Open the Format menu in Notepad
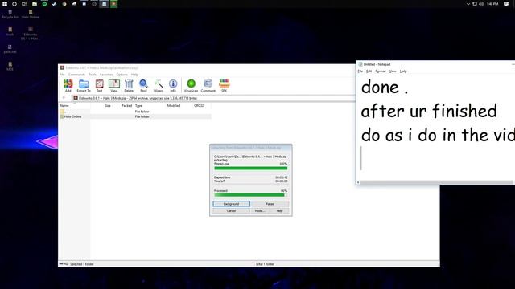515x289 pixels. click(381, 71)
